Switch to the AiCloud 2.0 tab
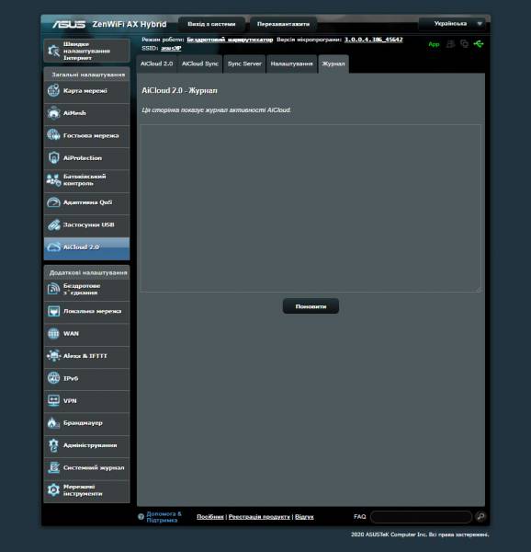This screenshot has width=531, height=552. [156, 63]
